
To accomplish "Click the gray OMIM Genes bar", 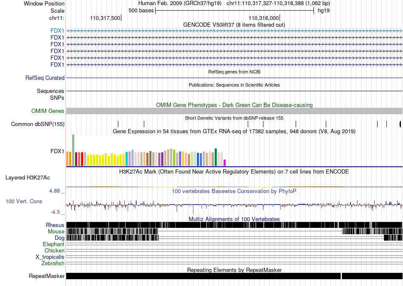I will (234, 111).
